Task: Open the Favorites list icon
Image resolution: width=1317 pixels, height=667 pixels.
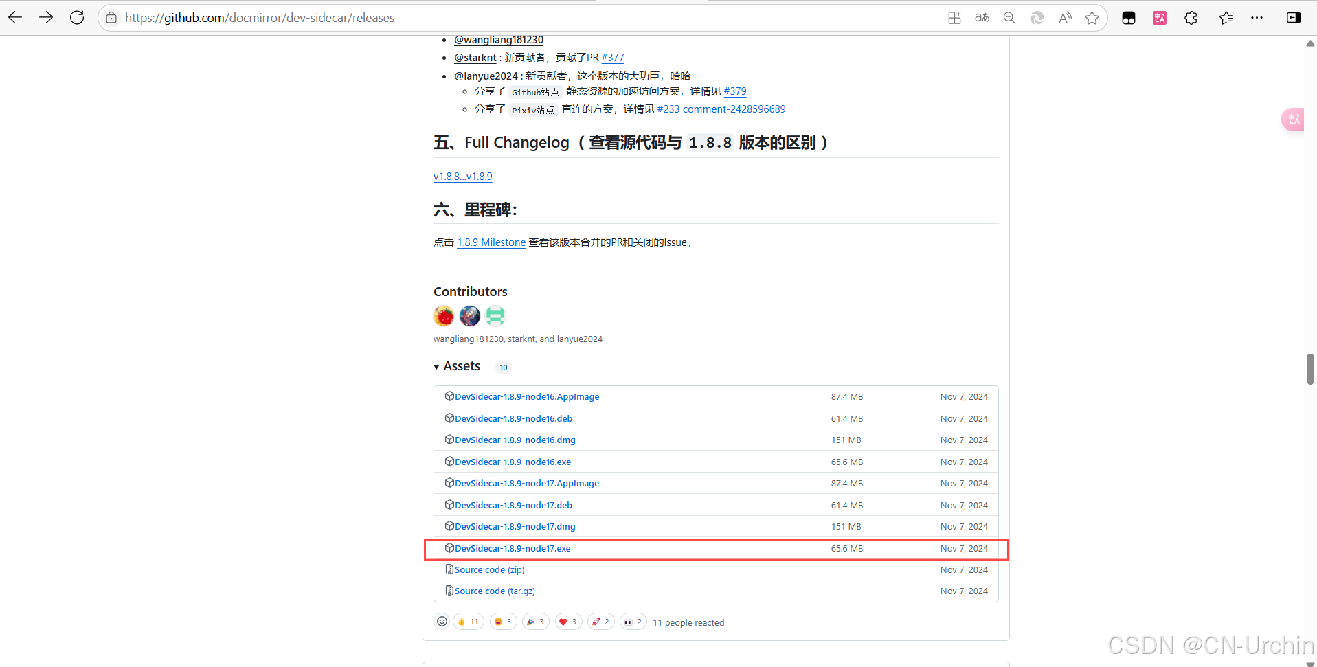Action: pyautogui.click(x=1226, y=18)
